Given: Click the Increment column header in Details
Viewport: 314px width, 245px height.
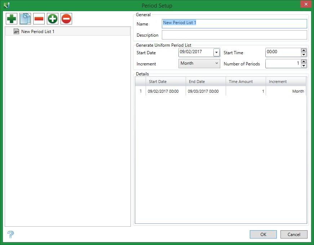Looking at the screenshot, I should click(x=286, y=82).
